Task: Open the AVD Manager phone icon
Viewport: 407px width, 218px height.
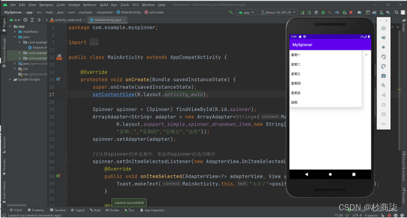Action: point(381,12)
